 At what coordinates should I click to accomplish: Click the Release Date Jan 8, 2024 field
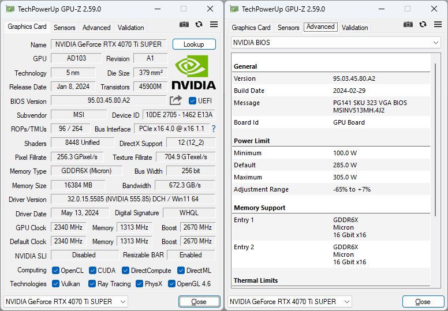tap(73, 87)
